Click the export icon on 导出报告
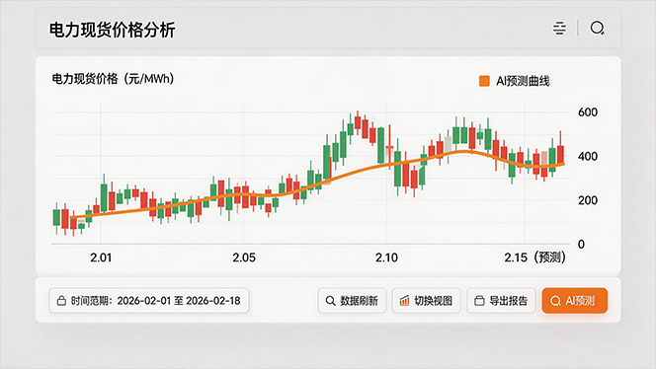Screen dimensions: 656x369 click(479, 301)
